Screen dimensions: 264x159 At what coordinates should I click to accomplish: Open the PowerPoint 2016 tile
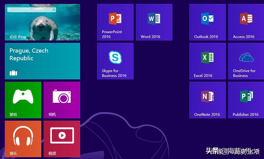coord(115,22)
